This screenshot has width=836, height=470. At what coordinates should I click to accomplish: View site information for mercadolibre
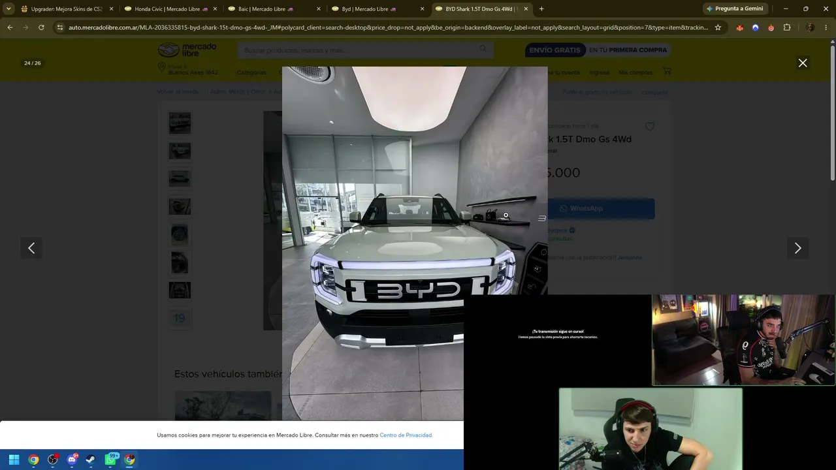[x=59, y=27]
